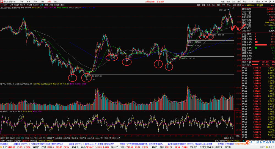The image size is (275, 149).
Task: Click the 返回 toolbar button
Action: pos(239,5)
